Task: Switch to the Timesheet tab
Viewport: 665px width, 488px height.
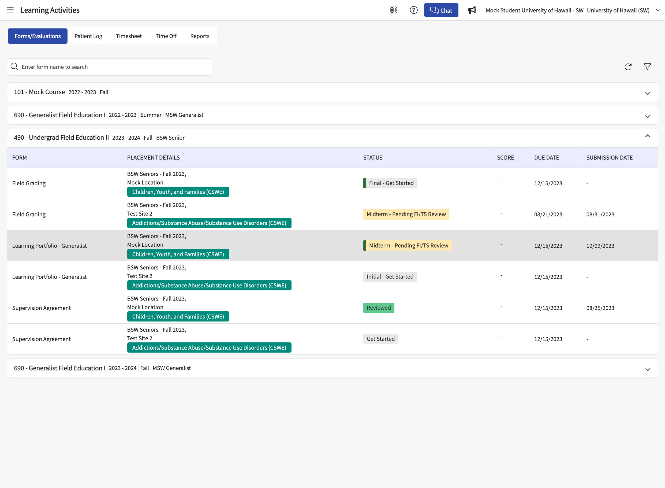Action: pos(129,36)
